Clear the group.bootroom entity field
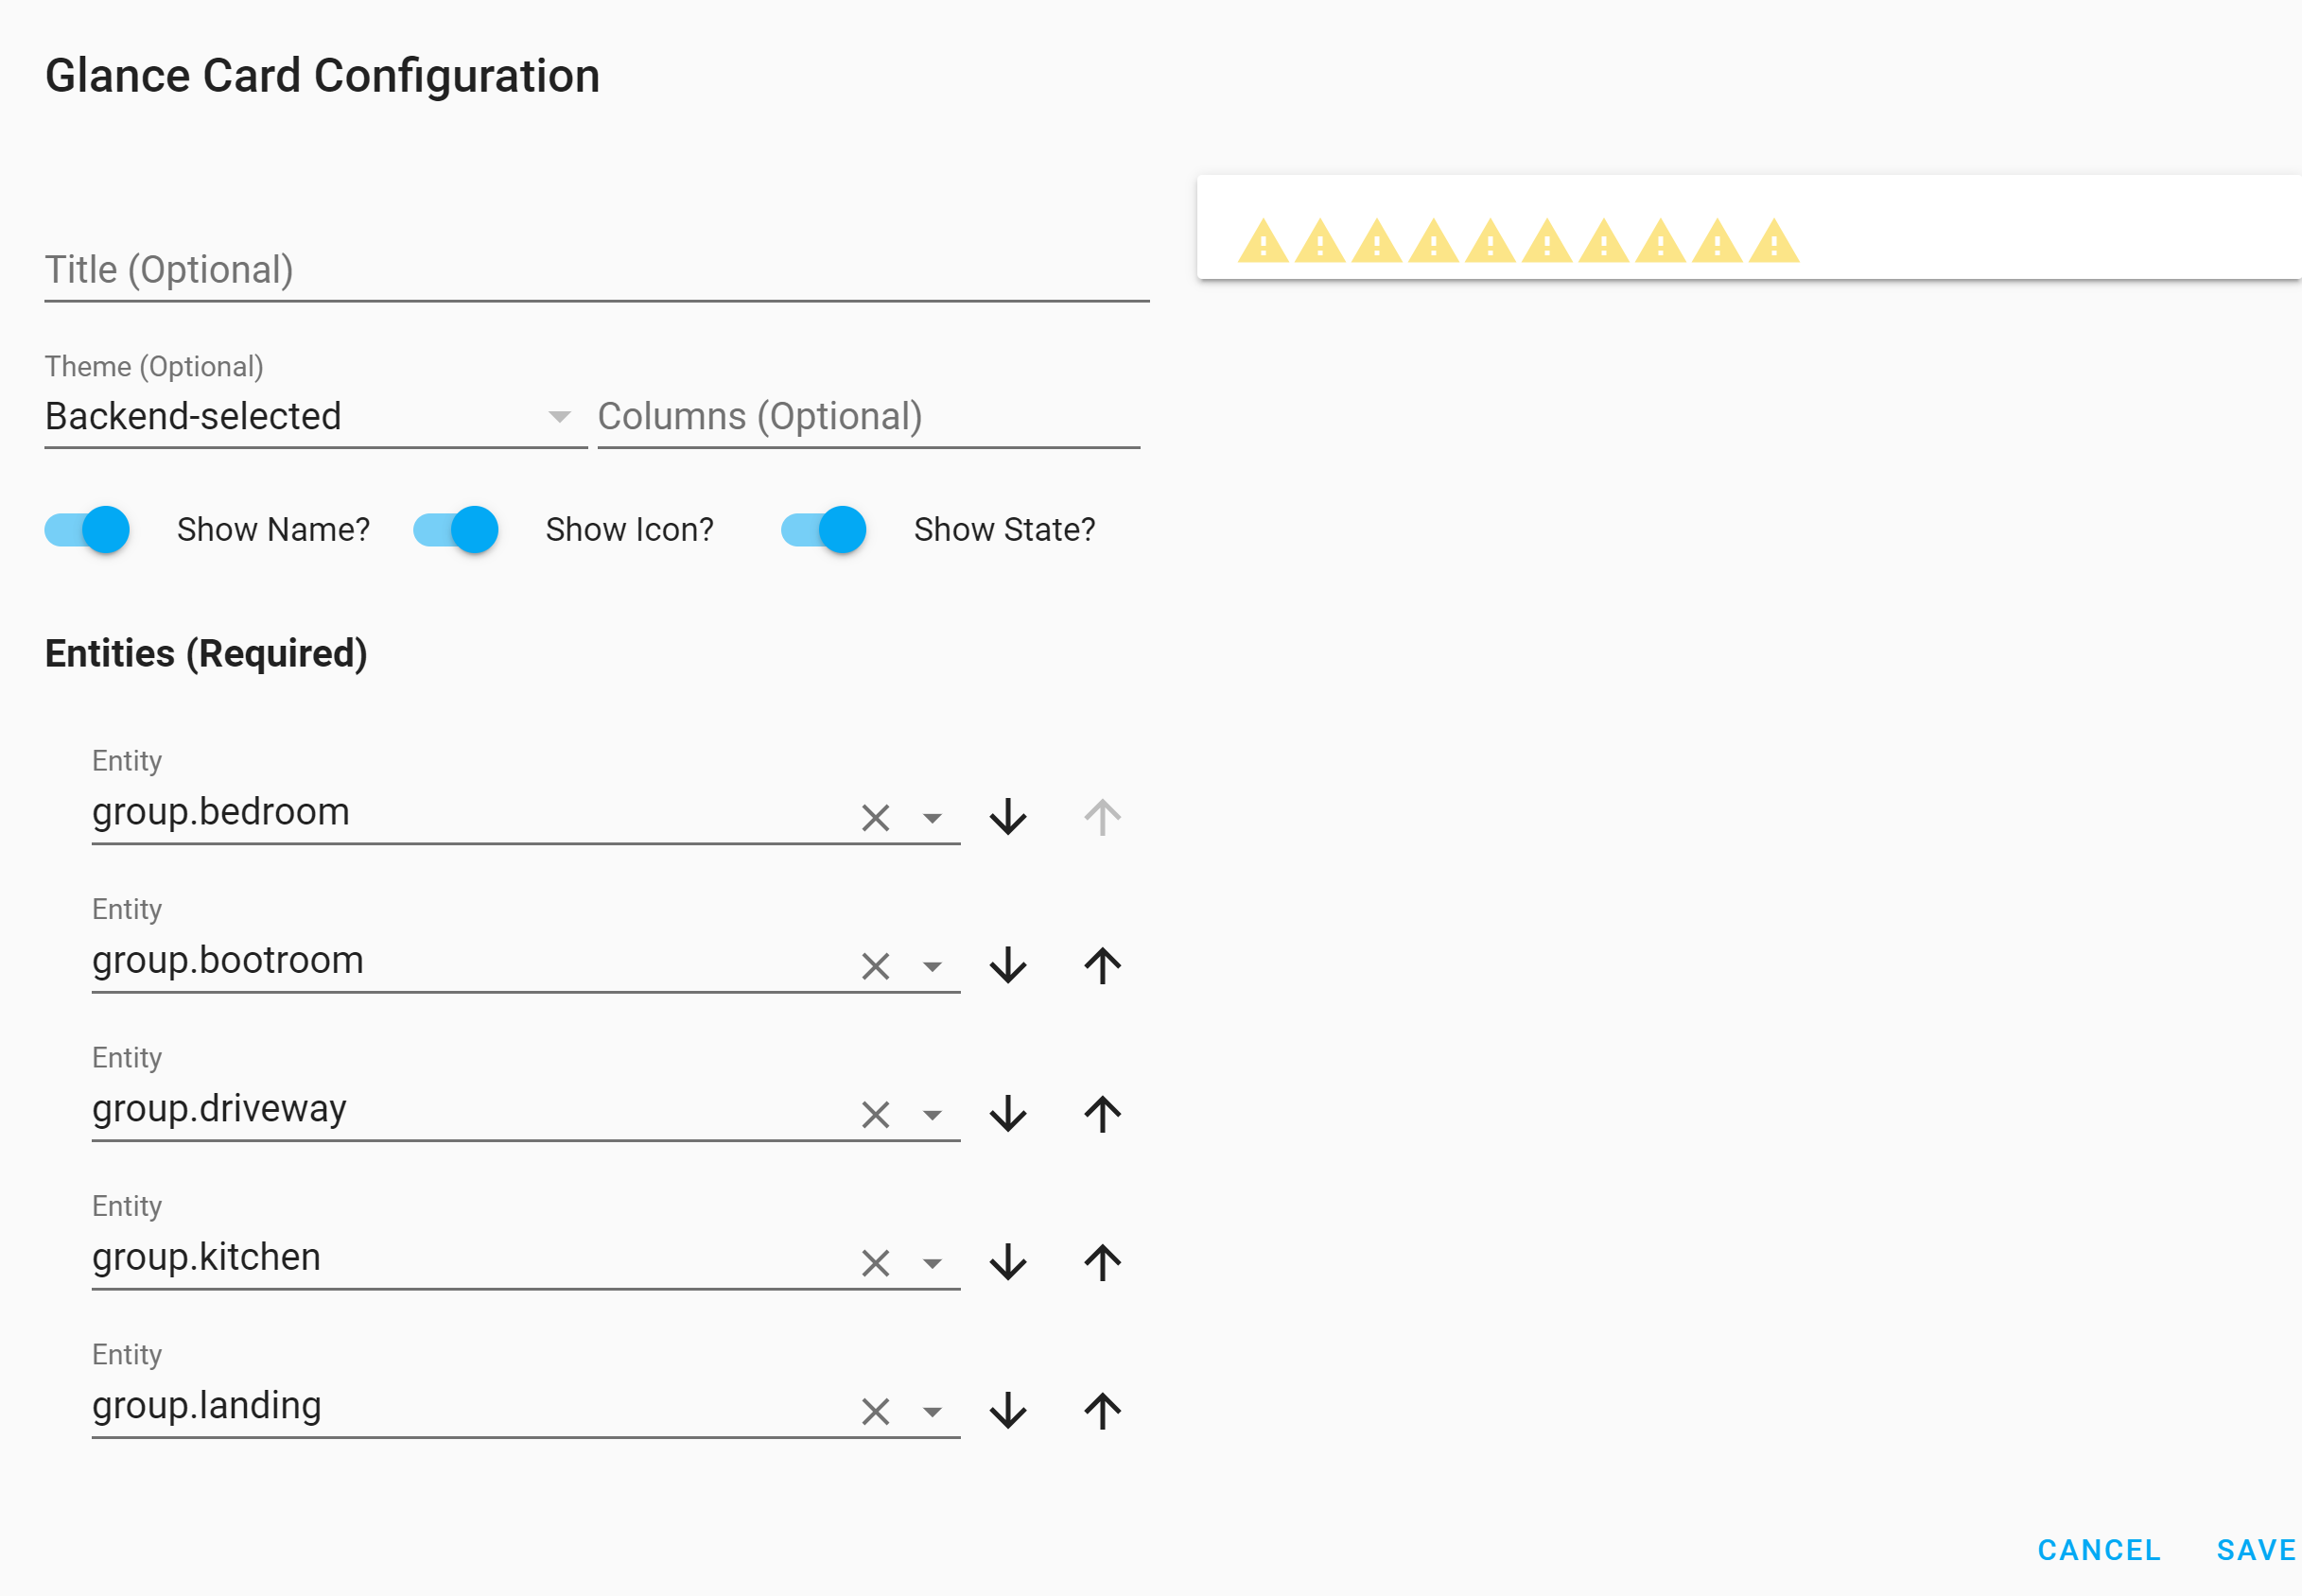The width and height of the screenshot is (2302, 1596). pos(874,966)
